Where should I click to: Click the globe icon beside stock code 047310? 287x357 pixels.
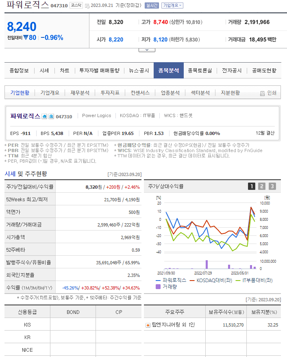(51, 117)
